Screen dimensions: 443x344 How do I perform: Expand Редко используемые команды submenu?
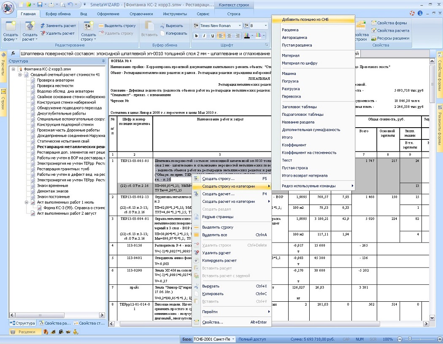click(x=313, y=186)
